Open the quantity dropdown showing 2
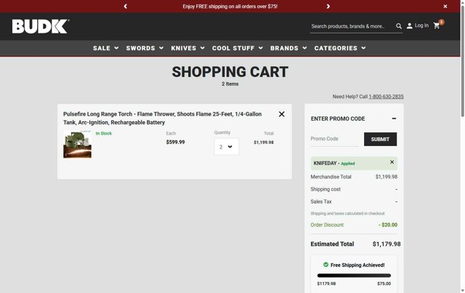Viewport: 465px width, 293px height. (x=226, y=147)
